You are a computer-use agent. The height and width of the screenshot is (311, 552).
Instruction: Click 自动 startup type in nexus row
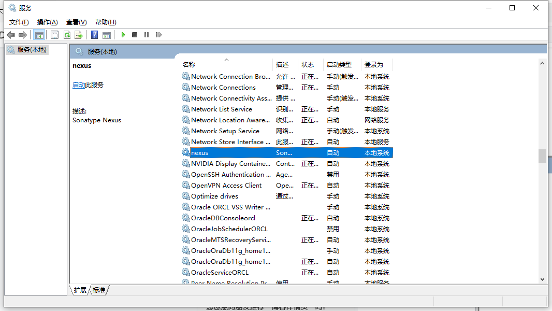[332, 152]
